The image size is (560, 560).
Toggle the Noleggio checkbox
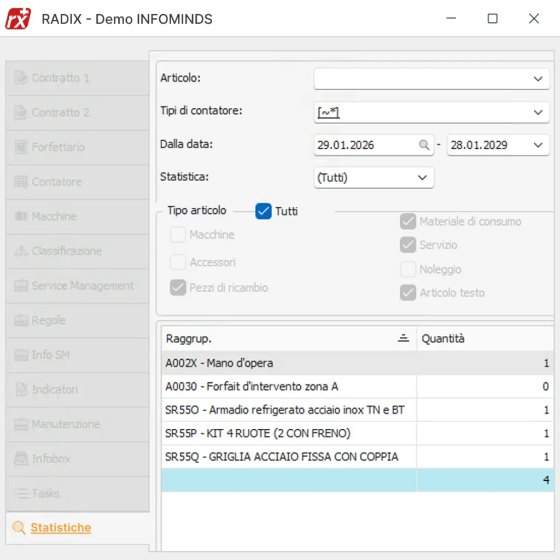(408, 269)
